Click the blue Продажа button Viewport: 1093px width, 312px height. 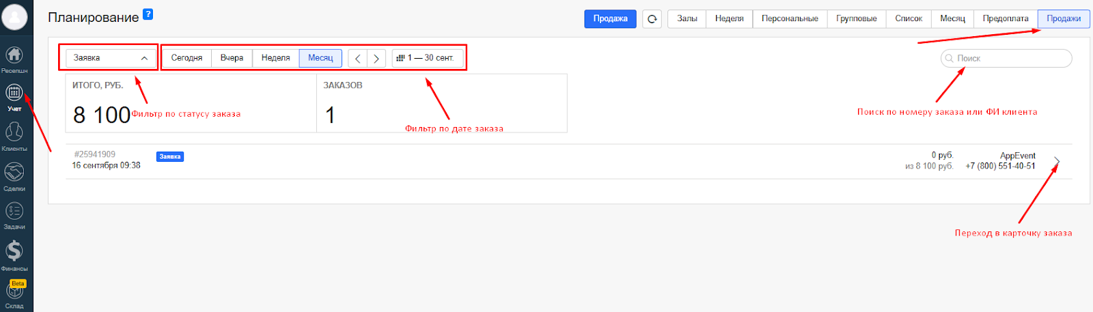pyautogui.click(x=610, y=18)
